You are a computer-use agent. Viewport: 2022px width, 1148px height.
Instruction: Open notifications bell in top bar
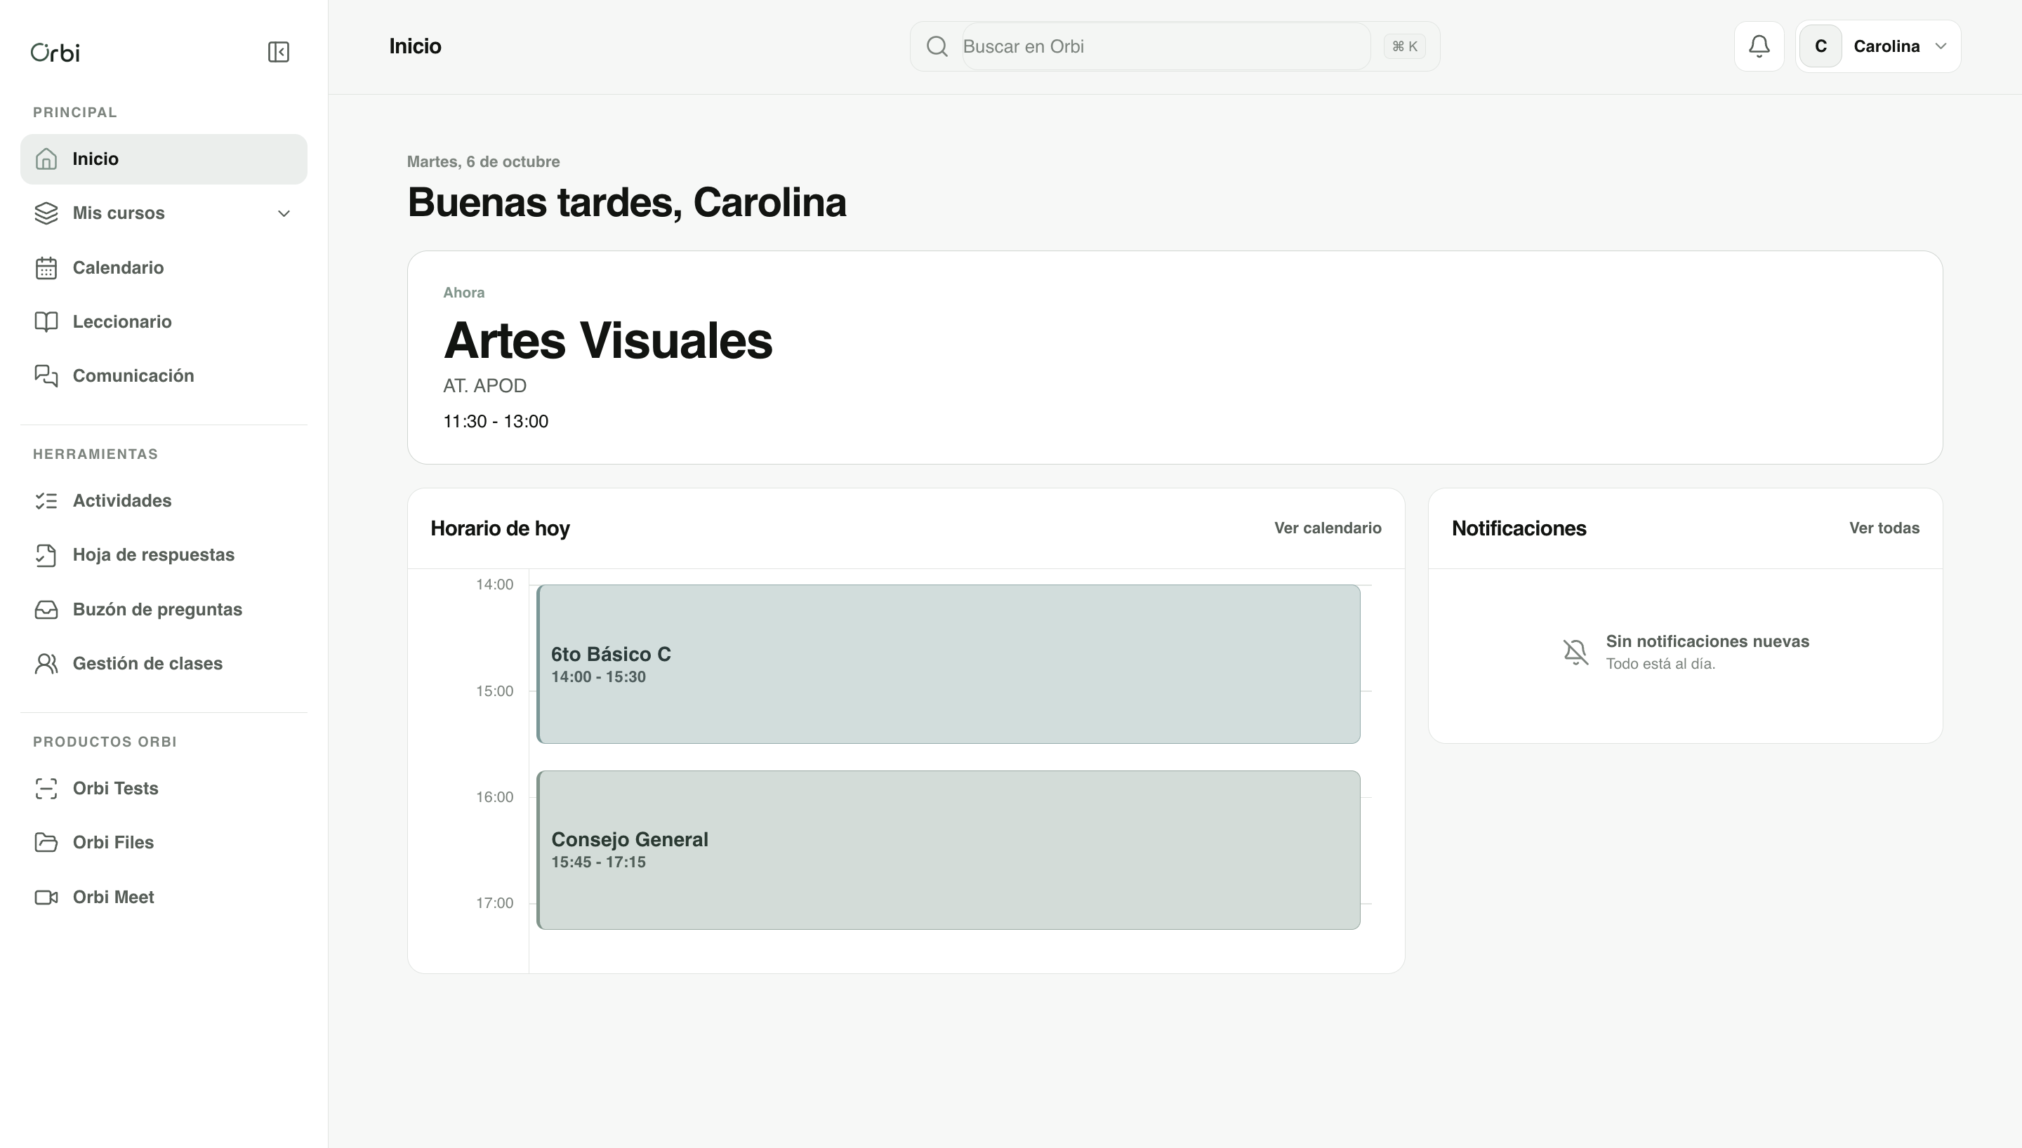pyautogui.click(x=1759, y=46)
